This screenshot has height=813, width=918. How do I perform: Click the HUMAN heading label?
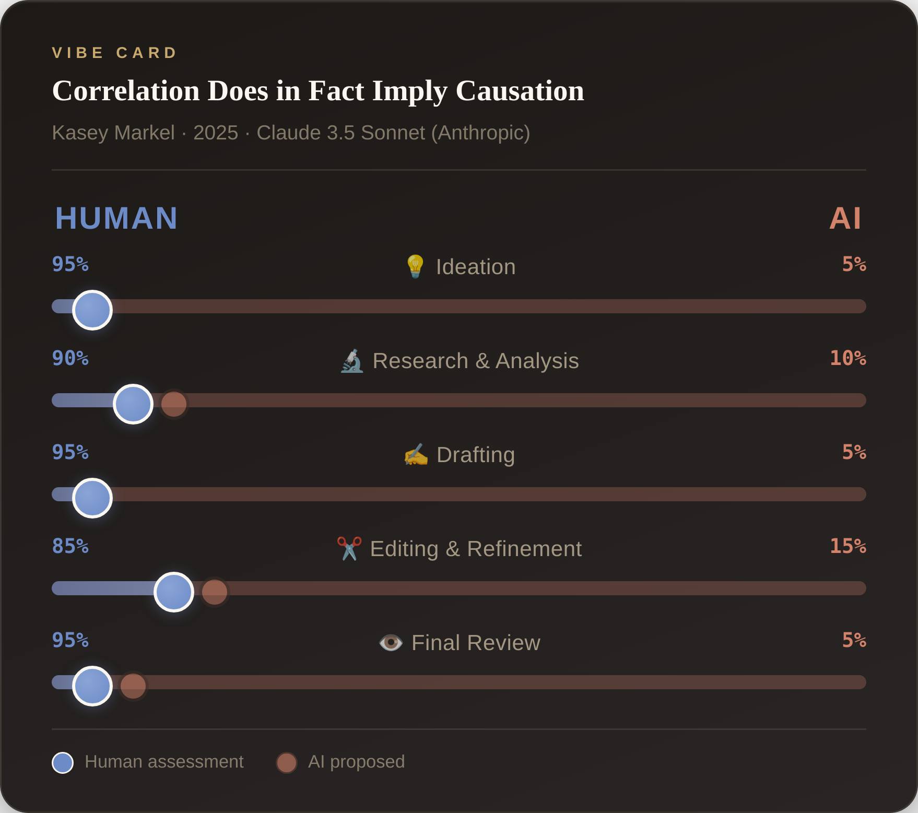click(116, 218)
